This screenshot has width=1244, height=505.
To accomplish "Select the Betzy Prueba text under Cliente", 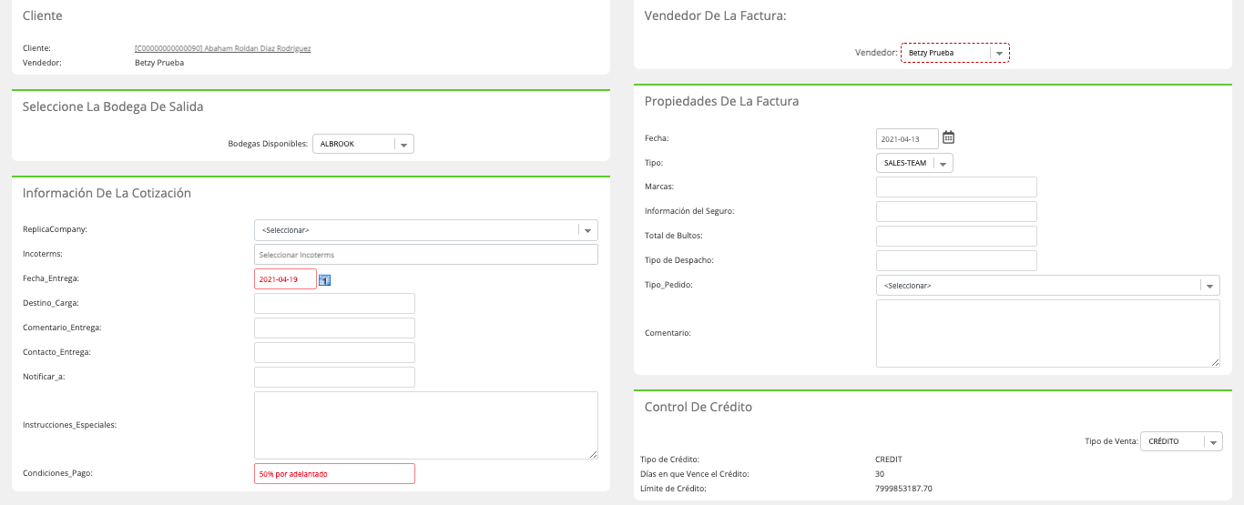I will [158, 63].
